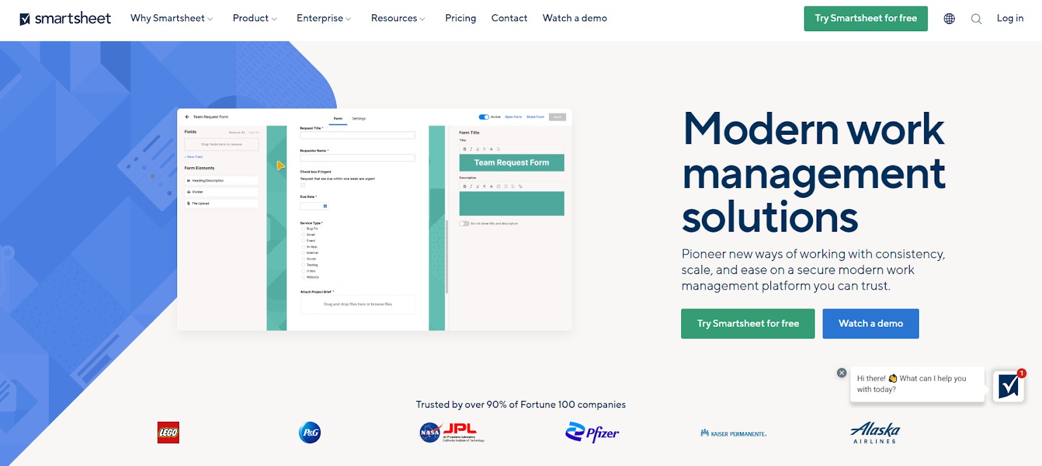Click the Alaska Airlines logo
Screen dimensions: 1042x466
point(875,433)
